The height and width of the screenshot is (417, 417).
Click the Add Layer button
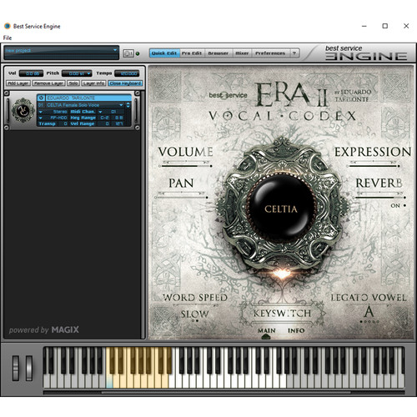18,83
